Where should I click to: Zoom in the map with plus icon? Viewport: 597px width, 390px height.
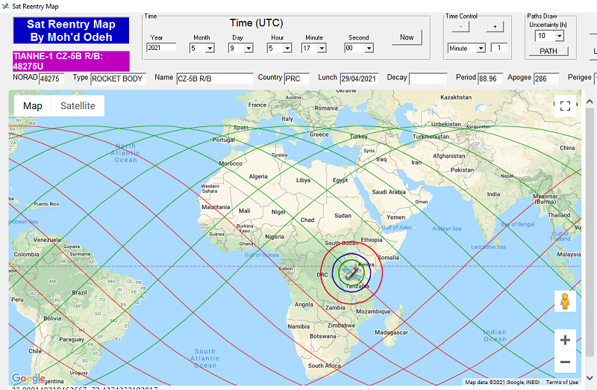tap(565, 340)
